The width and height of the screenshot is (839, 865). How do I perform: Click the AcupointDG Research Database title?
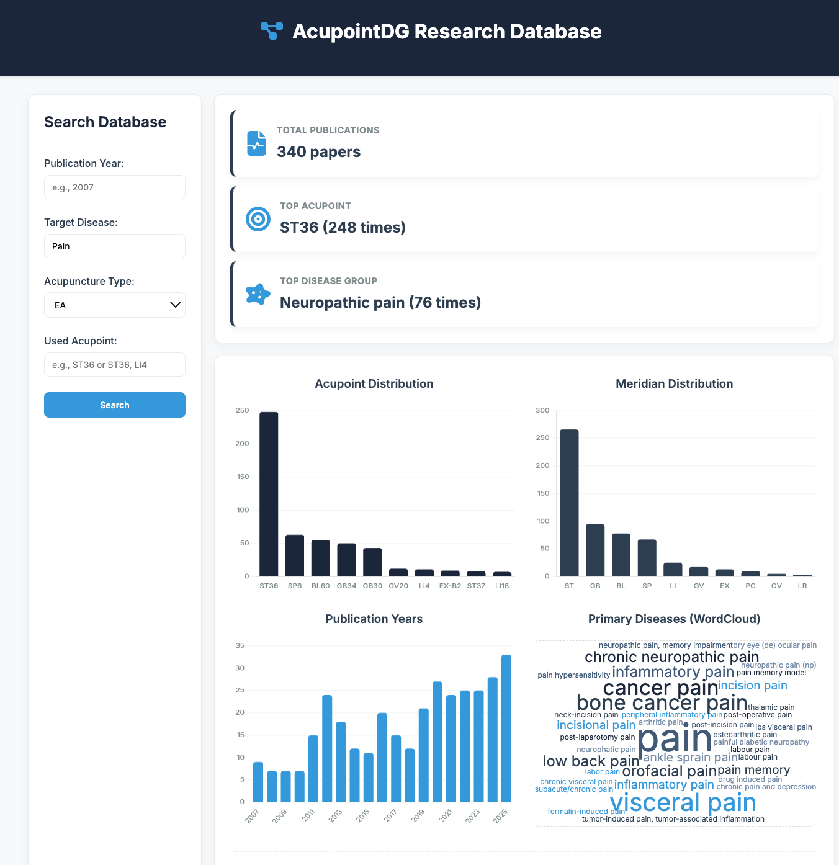pos(447,32)
